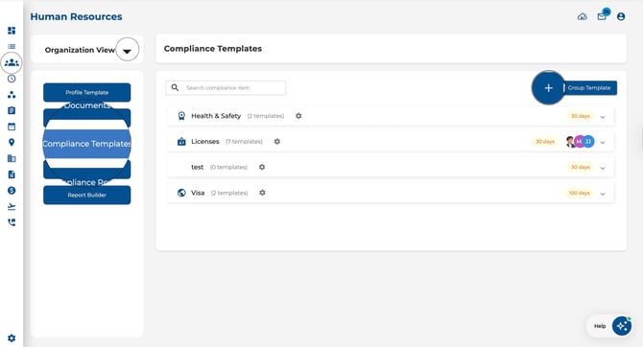This screenshot has width=643, height=347.
Task: Open the dollar coin finance icon
Action: 12,191
